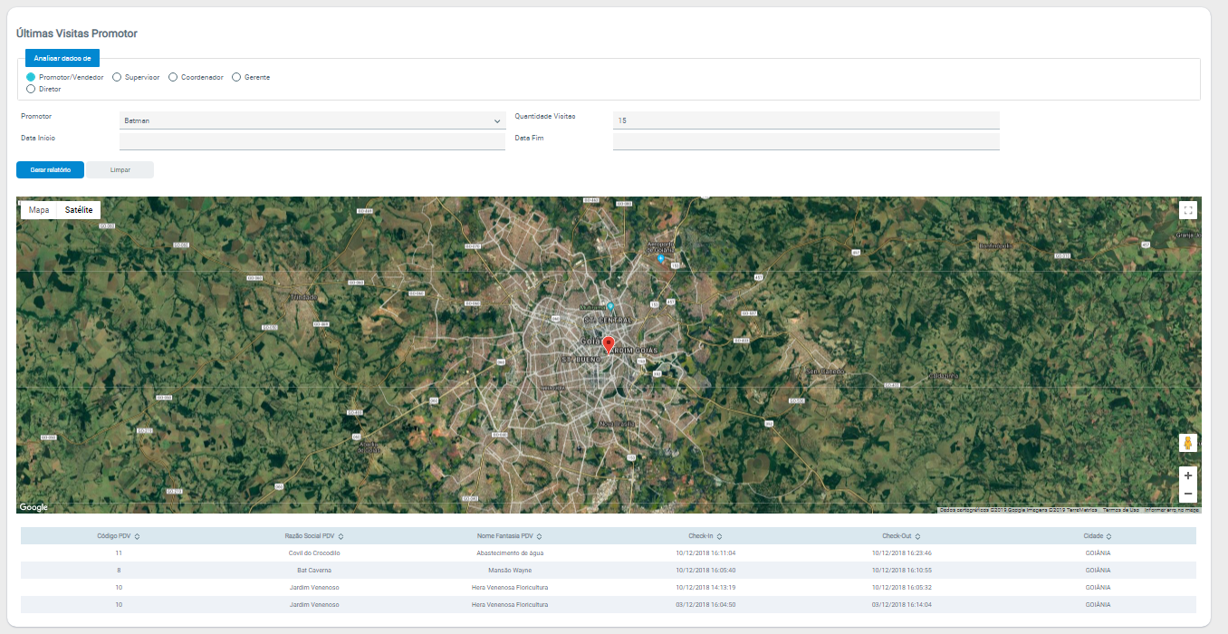
Task: Click the blue marker near the airport
Action: (660, 258)
